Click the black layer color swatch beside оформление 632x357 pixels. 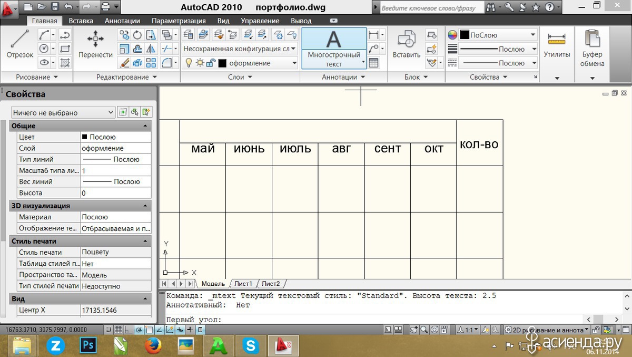[222, 63]
